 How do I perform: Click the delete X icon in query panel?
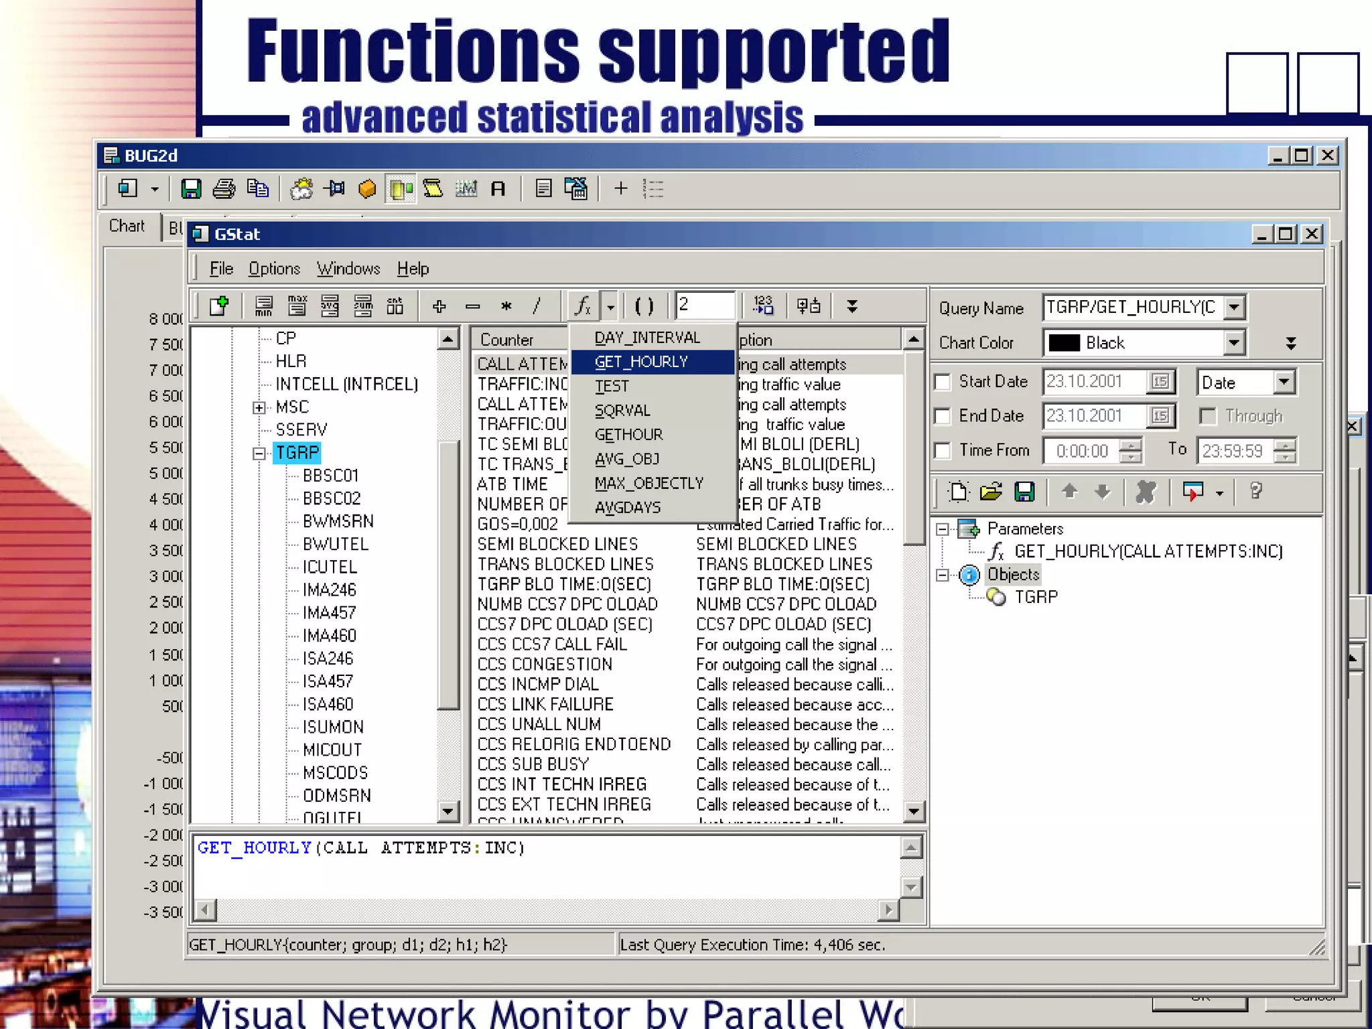click(1146, 492)
